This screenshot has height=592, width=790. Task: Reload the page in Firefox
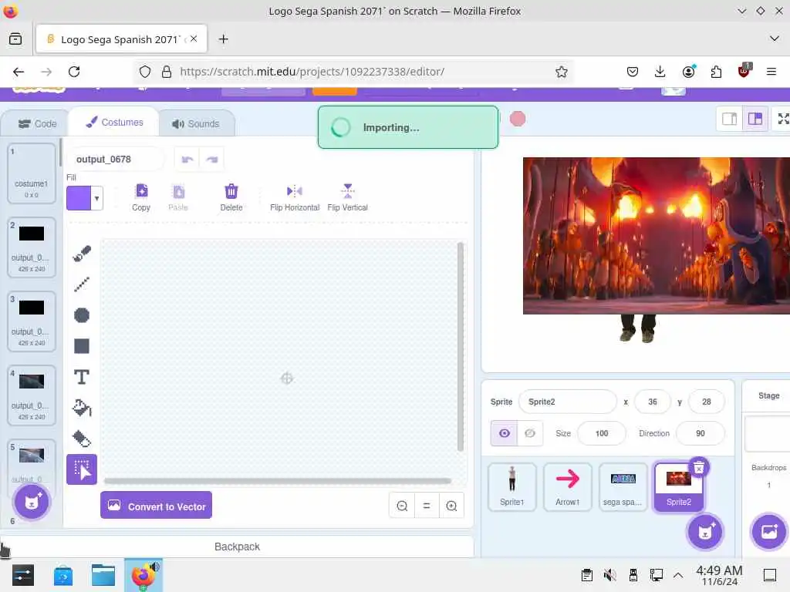pyautogui.click(x=74, y=72)
